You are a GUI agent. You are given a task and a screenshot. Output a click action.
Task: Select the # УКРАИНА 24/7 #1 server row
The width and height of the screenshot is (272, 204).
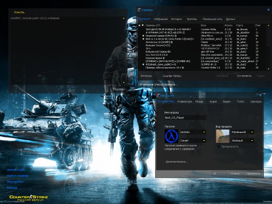click(202, 33)
